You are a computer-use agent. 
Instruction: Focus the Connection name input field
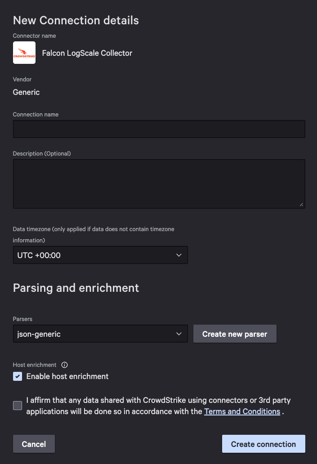tap(159, 129)
